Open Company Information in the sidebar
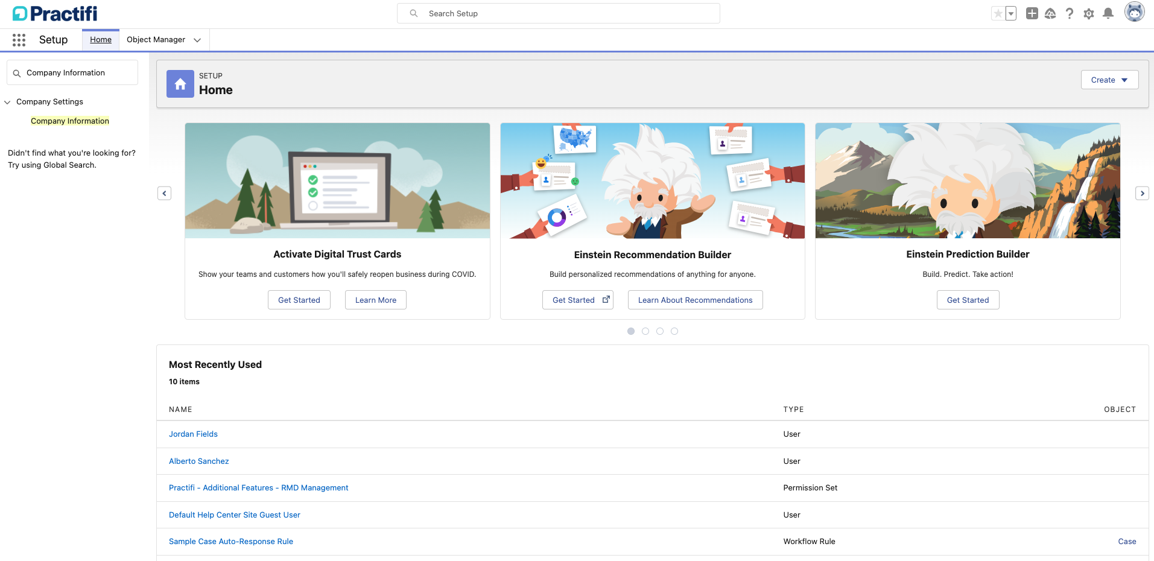The height and width of the screenshot is (561, 1154). pos(70,121)
